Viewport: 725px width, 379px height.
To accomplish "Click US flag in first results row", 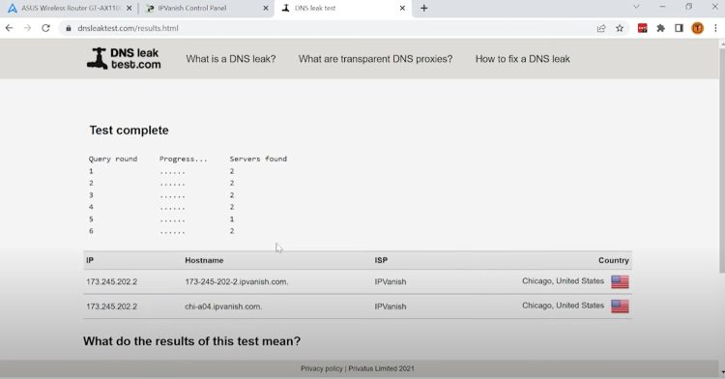I will (x=620, y=281).
